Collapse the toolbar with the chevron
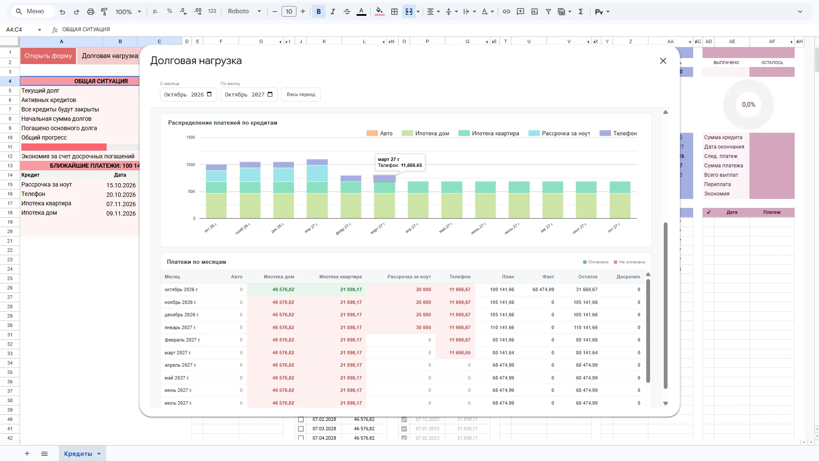The width and height of the screenshot is (819, 461). [x=800, y=12]
